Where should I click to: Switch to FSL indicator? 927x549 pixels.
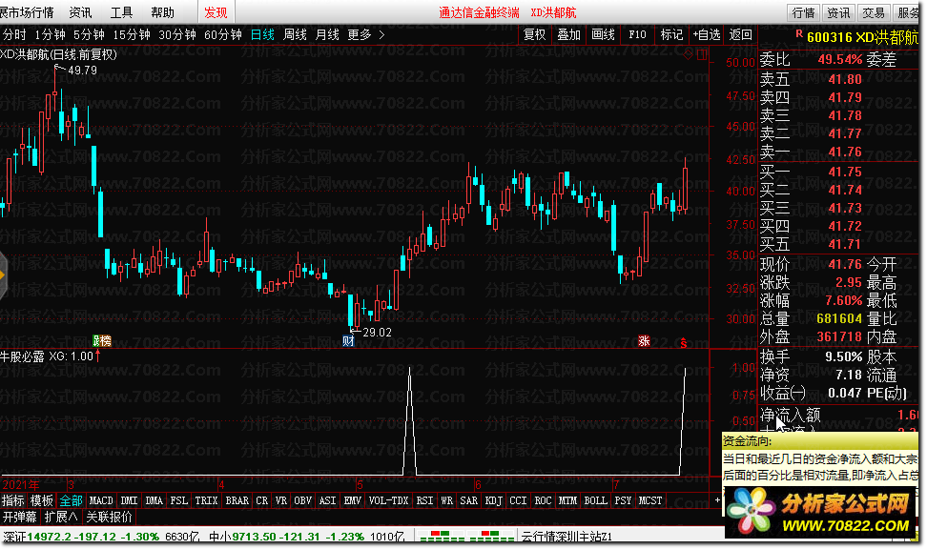tap(178, 500)
